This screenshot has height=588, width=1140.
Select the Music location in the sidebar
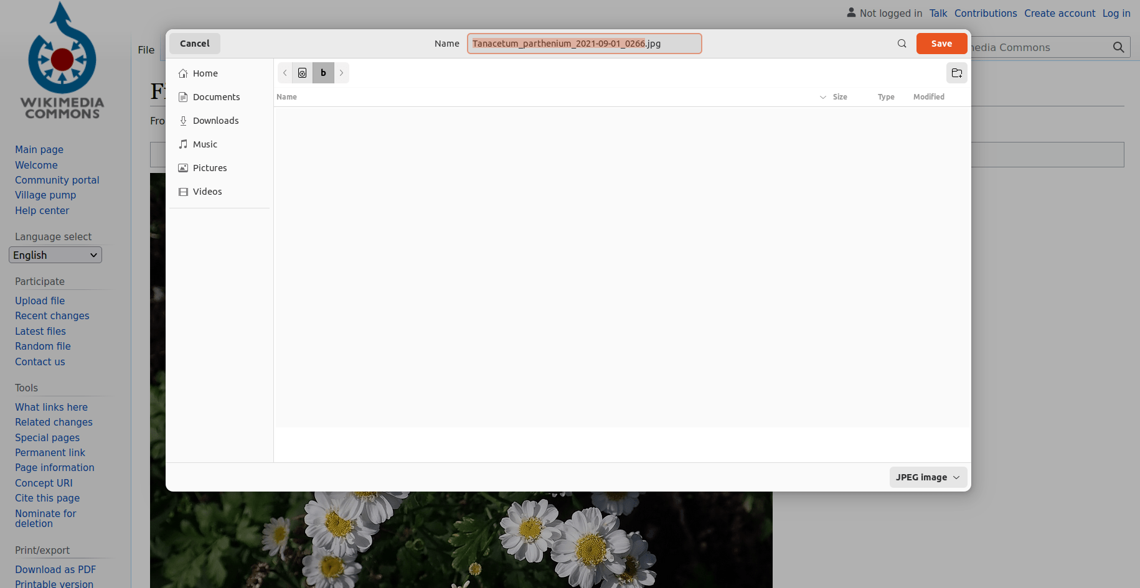click(x=205, y=144)
